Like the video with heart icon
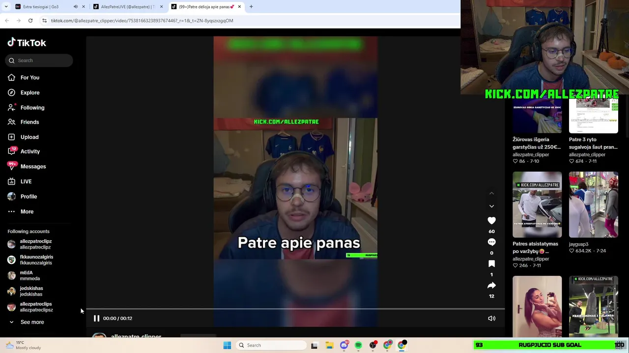Screen dimensions: 629x353 [x=491, y=221]
